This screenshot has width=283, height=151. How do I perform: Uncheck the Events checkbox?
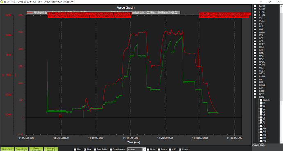point(180,149)
